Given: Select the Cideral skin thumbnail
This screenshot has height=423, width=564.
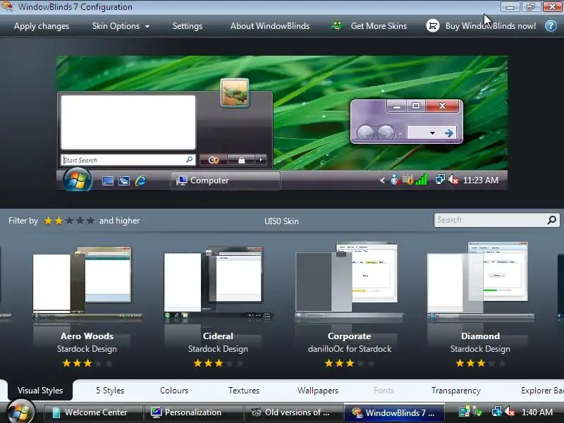Looking at the screenshot, I should (x=218, y=283).
